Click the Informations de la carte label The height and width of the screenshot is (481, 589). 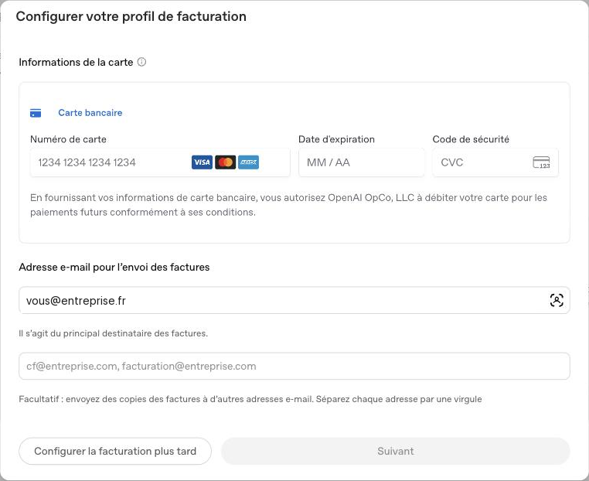tap(76, 62)
